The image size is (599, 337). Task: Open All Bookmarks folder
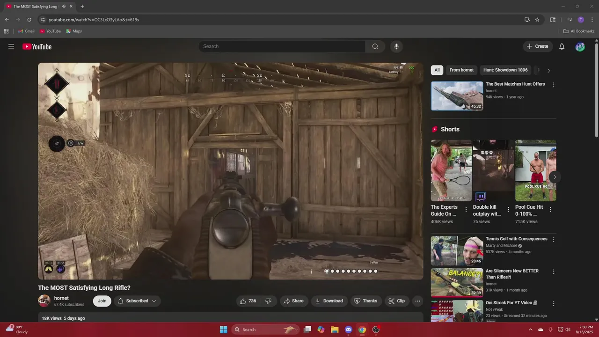[x=579, y=31]
